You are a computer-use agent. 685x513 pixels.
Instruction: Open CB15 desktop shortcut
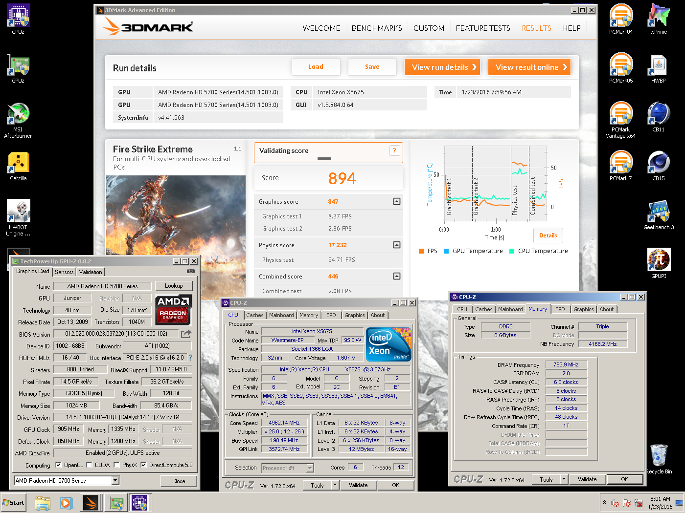point(659,166)
